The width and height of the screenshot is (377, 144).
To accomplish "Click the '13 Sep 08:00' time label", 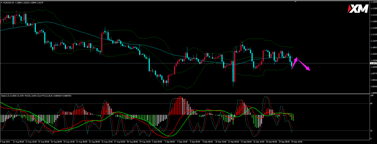I will click(246, 142).
